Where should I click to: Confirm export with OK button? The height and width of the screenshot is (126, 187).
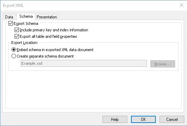click(143, 119)
